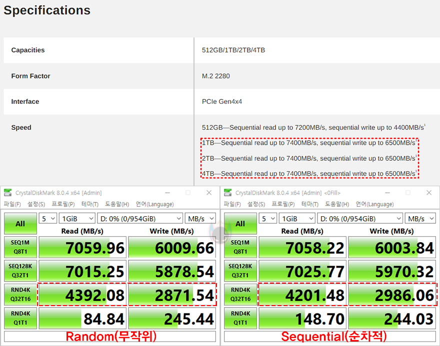Click the M.2 2280 form factor value
Screen dimensions: 440x346
point(216,76)
